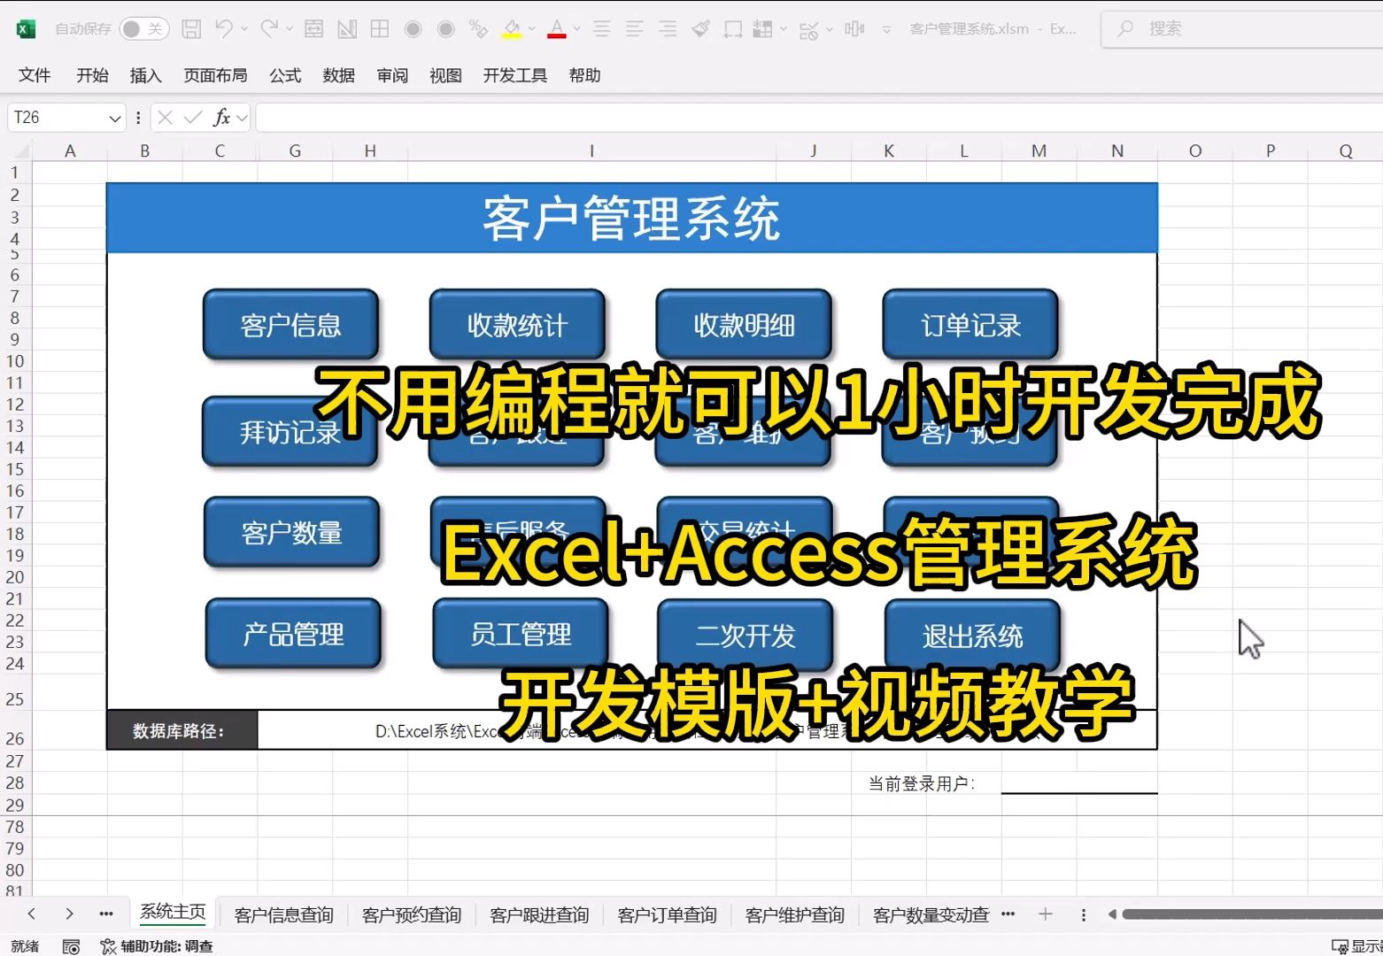Image resolution: width=1383 pixels, height=956 pixels.
Task: Click the macro recording icon in status bar
Action: tap(71, 946)
